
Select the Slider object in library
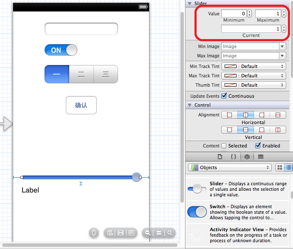pos(237,189)
